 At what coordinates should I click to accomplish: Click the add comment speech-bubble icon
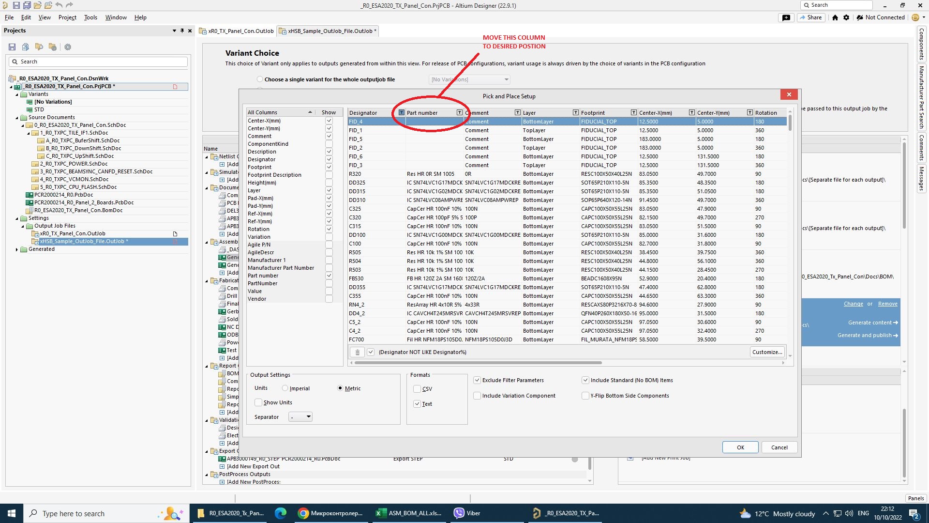[786, 17]
